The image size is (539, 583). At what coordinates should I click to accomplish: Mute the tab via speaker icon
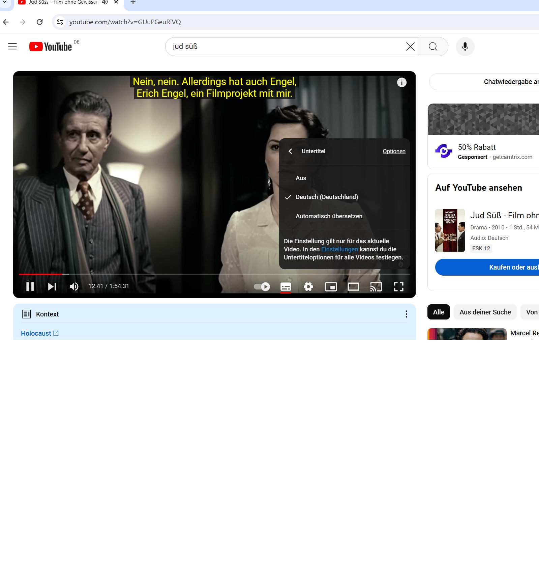pyautogui.click(x=105, y=2)
